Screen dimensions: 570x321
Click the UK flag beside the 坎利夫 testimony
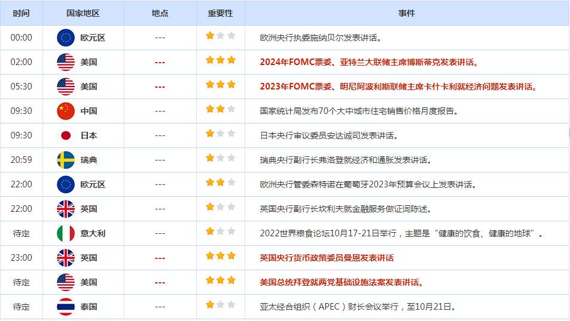click(x=66, y=209)
